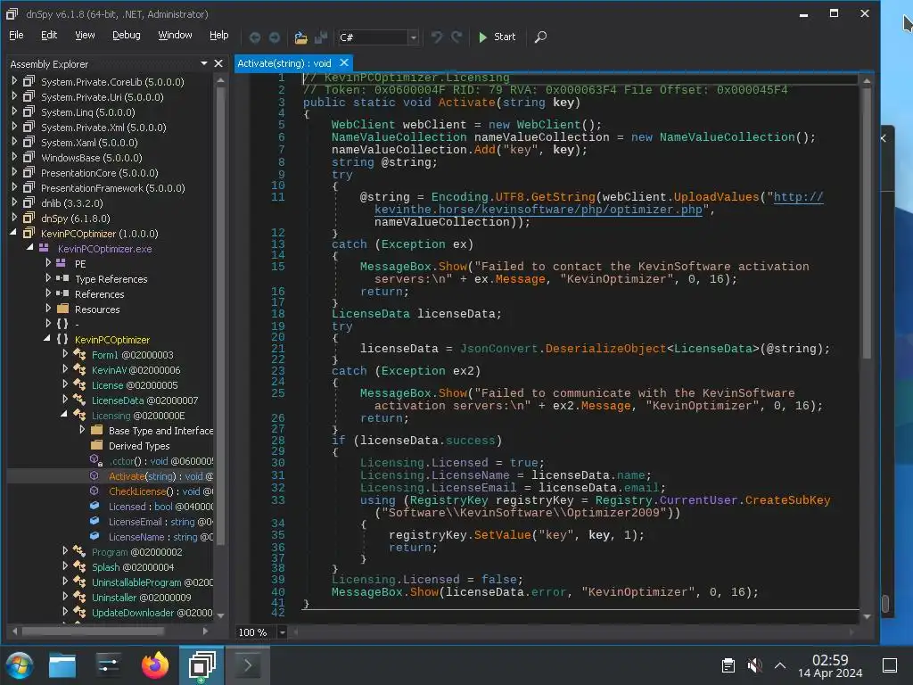Select the LicenseData class

(144, 400)
